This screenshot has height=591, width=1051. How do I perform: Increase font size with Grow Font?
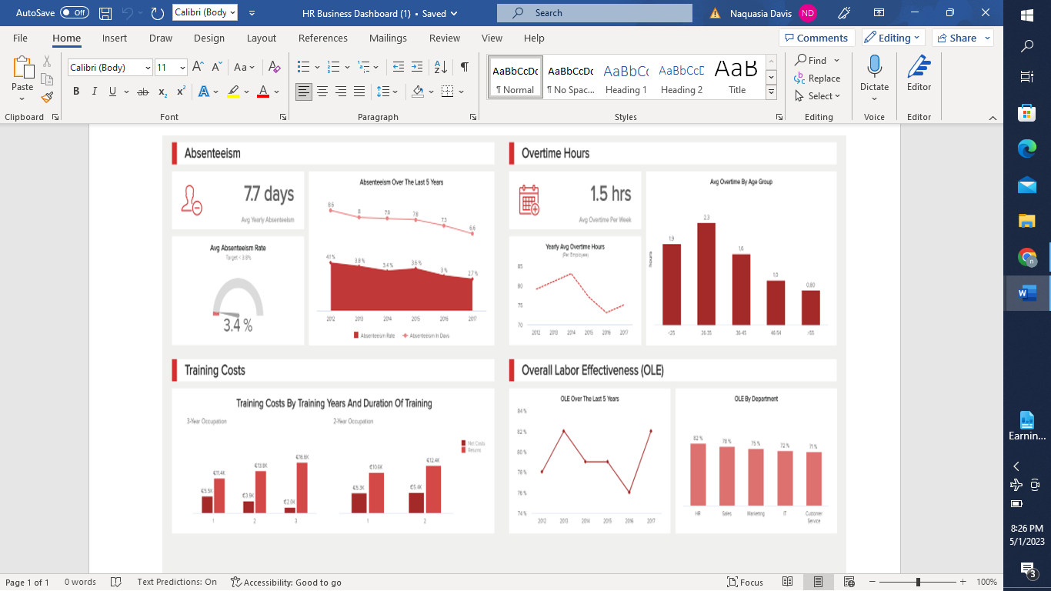pyautogui.click(x=198, y=67)
